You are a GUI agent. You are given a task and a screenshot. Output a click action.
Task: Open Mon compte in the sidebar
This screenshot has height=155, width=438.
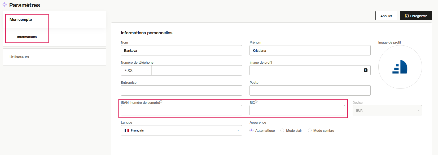click(x=21, y=20)
